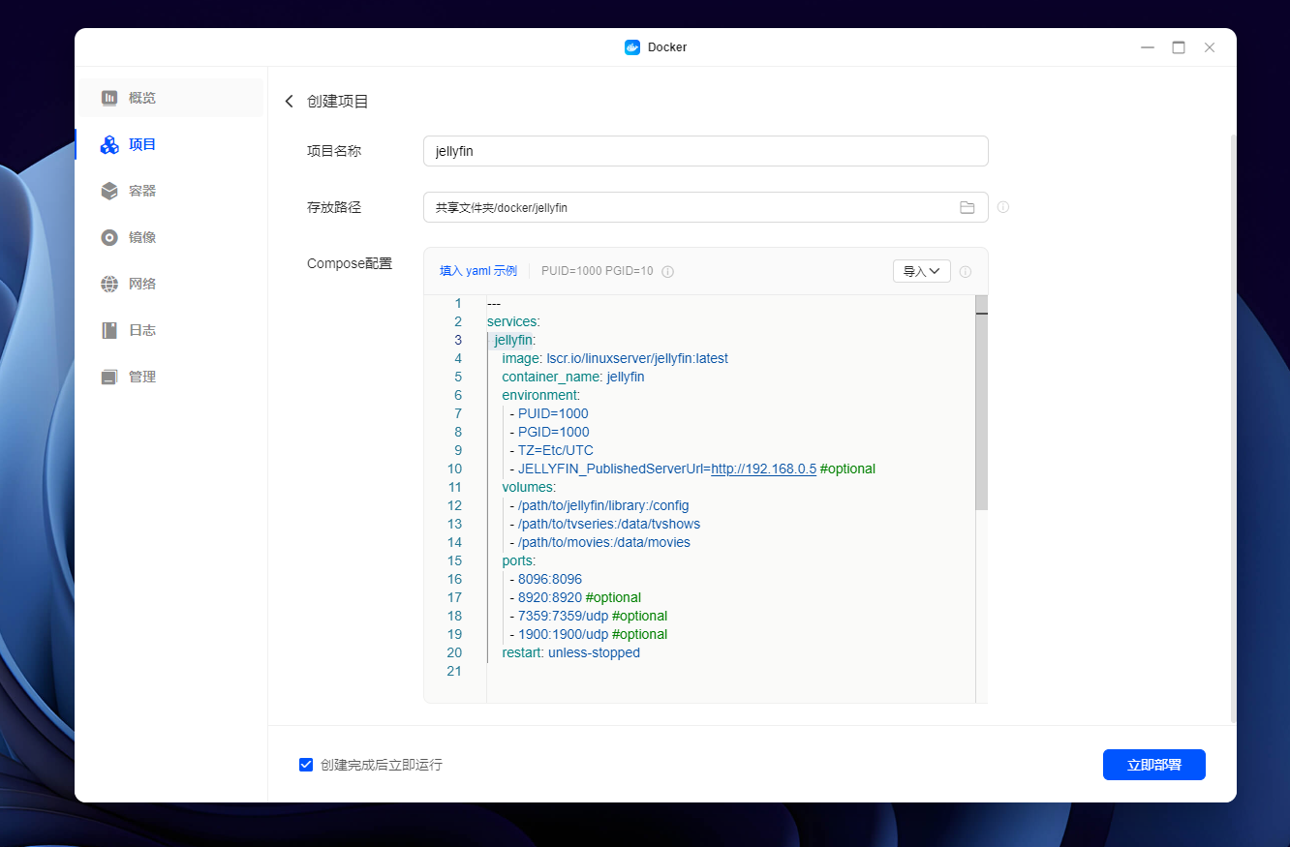Click the Docker whale icon in title bar
The height and width of the screenshot is (847, 1290).
pyautogui.click(x=632, y=47)
